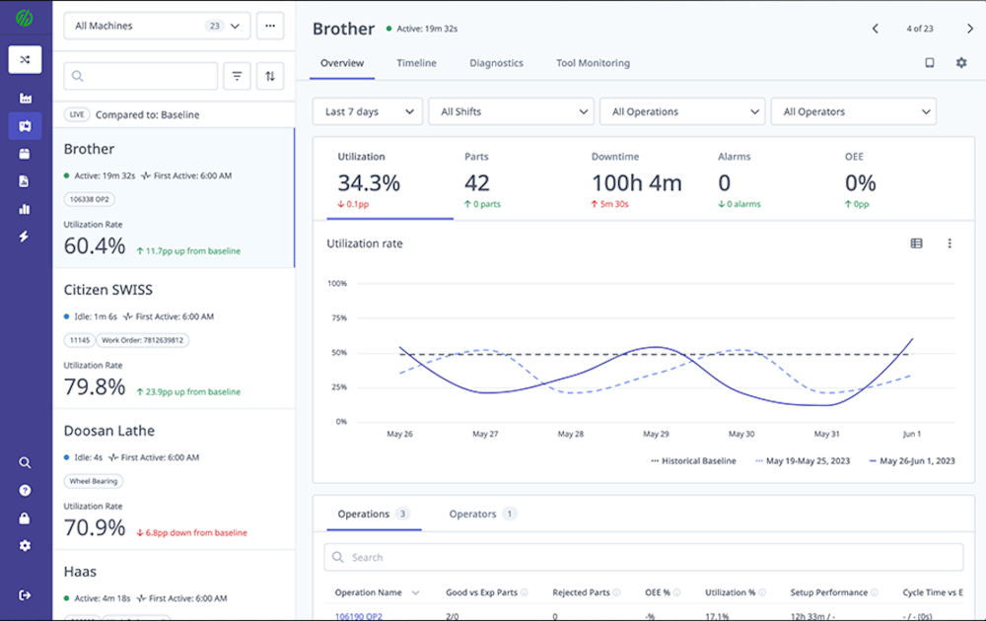Expand the Last 7 days date filter
986x621 pixels.
coord(367,111)
